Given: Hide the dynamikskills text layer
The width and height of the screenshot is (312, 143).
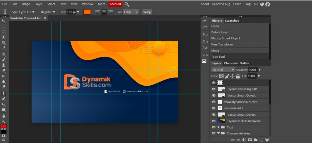Looking at the screenshot, I should click(x=214, y=108).
